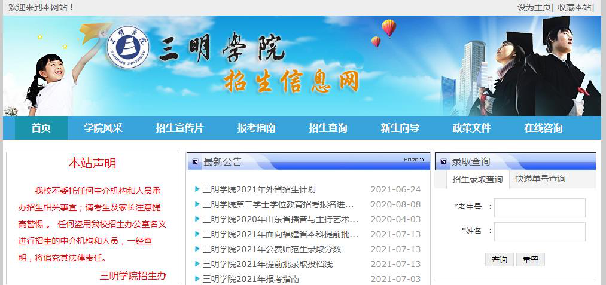Click the 录取查询 panel title
The height and width of the screenshot is (285, 606).
[x=471, y=162]
